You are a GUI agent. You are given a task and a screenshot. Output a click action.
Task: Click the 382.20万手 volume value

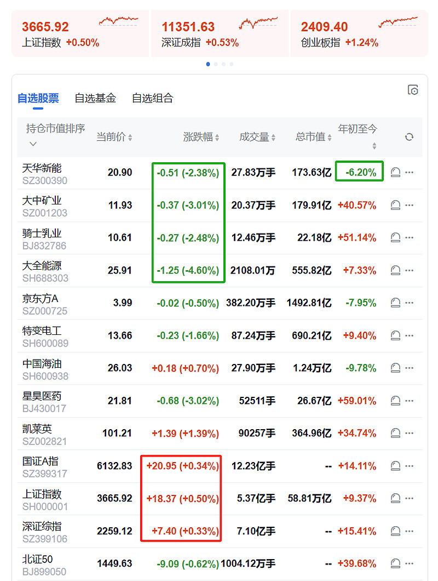pos(251,303)
